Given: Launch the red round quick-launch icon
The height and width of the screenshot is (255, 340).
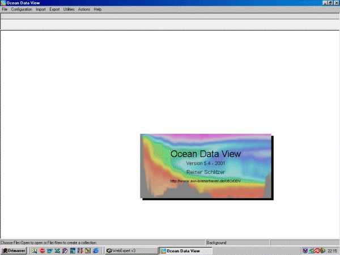Looking at the screenshot, I should (42, 251).
